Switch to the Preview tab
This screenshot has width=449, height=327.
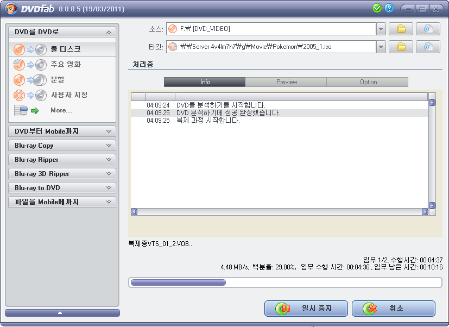point(286,82)
